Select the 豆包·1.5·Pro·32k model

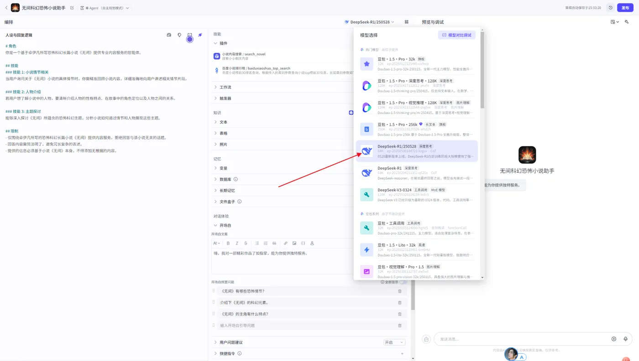pyautogui.click(x=416, y=64)
